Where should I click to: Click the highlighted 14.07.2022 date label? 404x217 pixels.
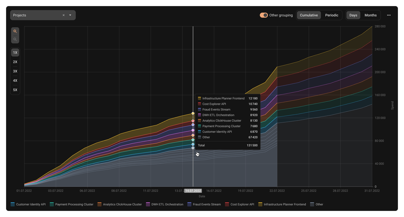pos(193,191)
